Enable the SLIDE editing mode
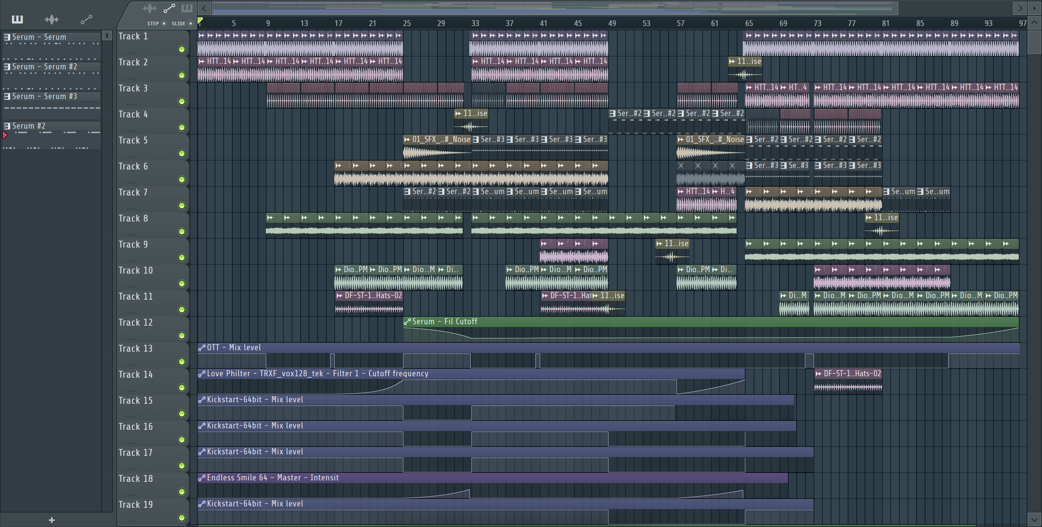 point(191,23)
